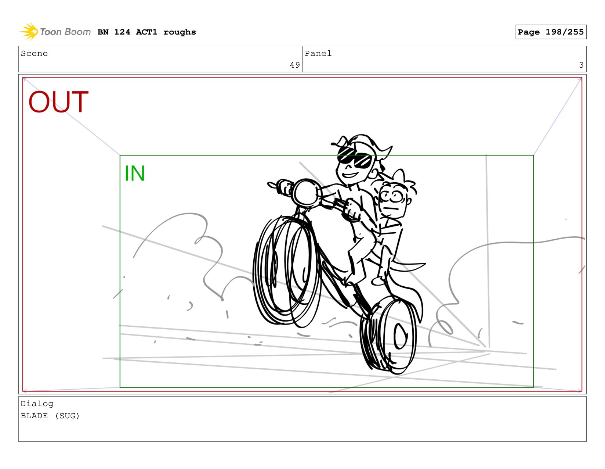Click the scene number 49

coord(295,65)
